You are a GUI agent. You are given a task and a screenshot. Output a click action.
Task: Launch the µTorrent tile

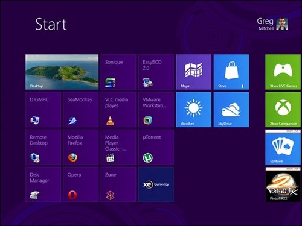[156, 147]
